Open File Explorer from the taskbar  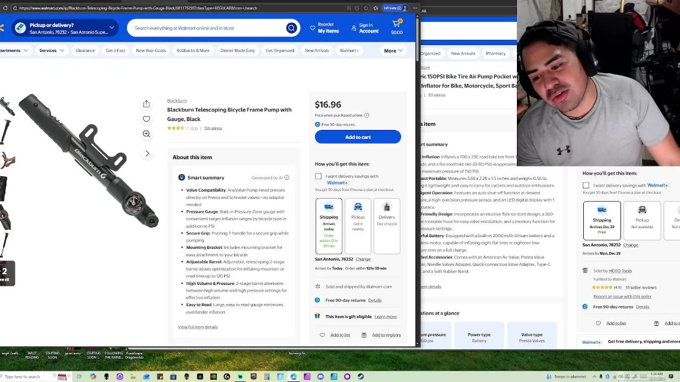tap(133, 377)
